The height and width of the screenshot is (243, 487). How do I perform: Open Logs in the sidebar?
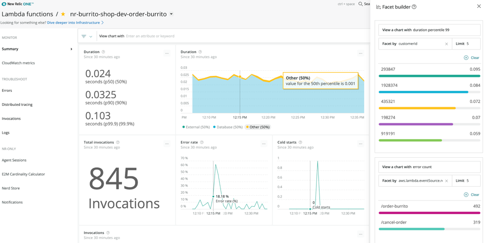point(5,132)
